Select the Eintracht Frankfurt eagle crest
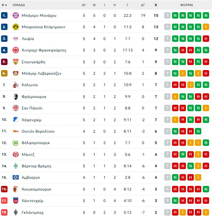 [16, 50]
